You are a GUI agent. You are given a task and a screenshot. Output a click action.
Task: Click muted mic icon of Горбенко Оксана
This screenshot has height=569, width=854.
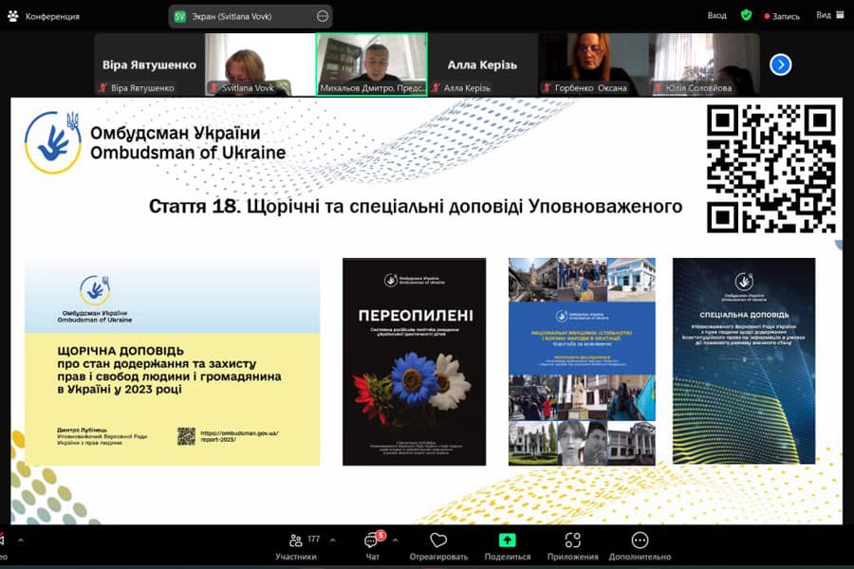pyautogui.click(x=547, y=87)
